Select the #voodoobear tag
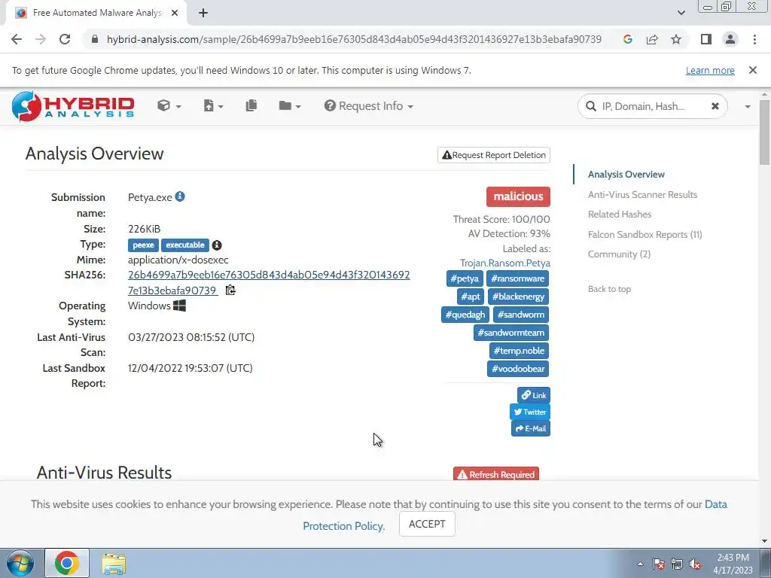Screen dimensions: 771x578 coord(518,369)
